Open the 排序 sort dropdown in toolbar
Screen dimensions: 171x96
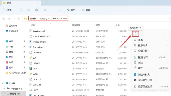point(72,10)
